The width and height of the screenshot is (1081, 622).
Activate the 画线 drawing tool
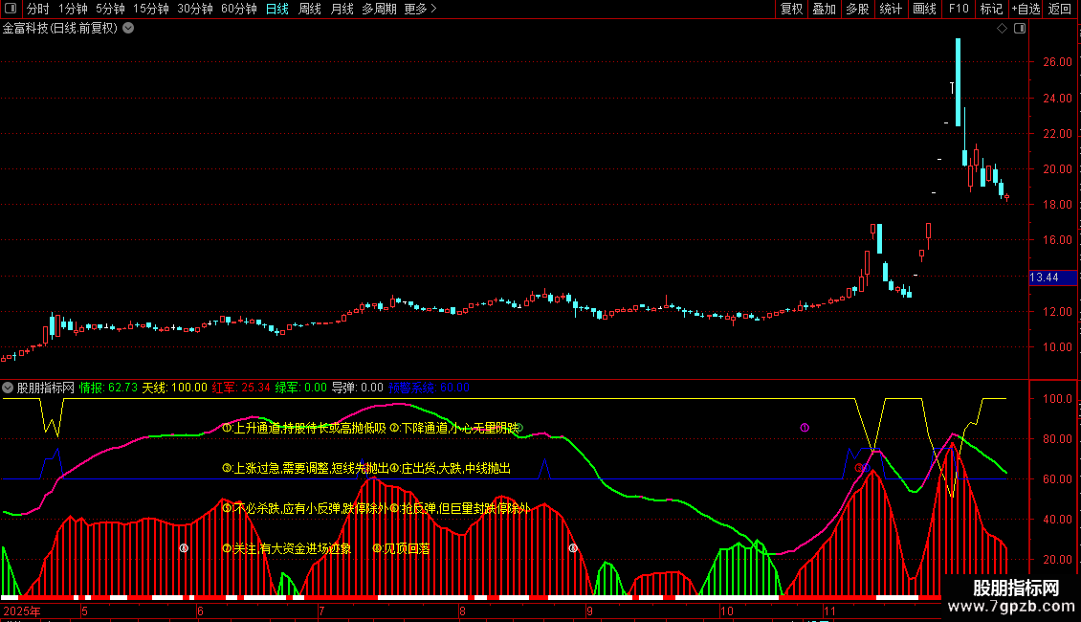click(x=924, y=9)
